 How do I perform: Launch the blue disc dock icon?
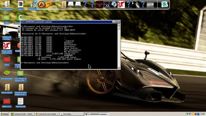click(x=114, y=4)
